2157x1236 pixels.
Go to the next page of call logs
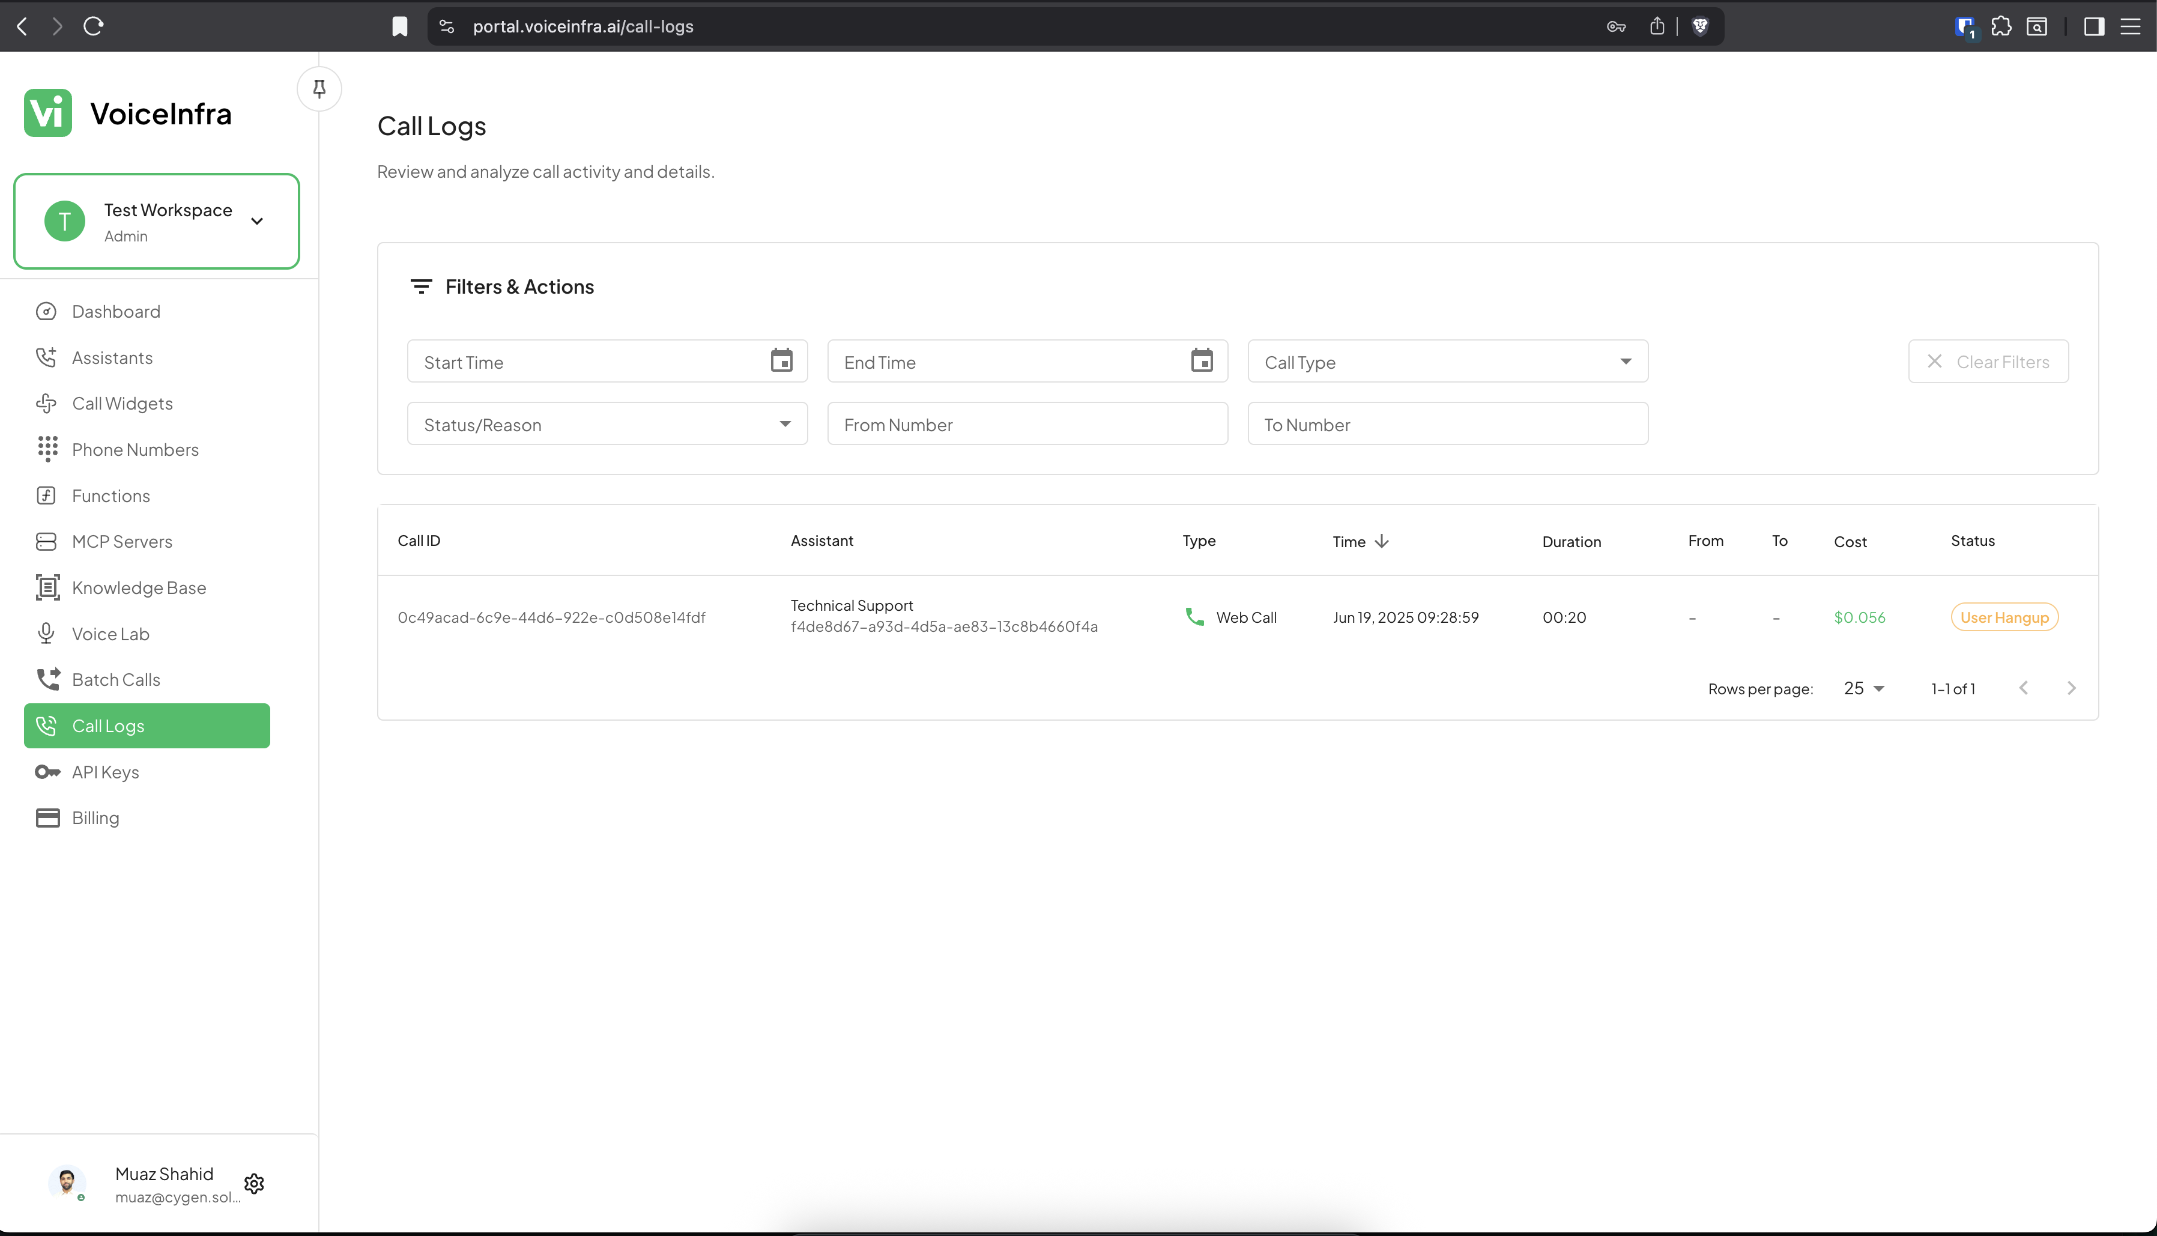coord(2071,688)
